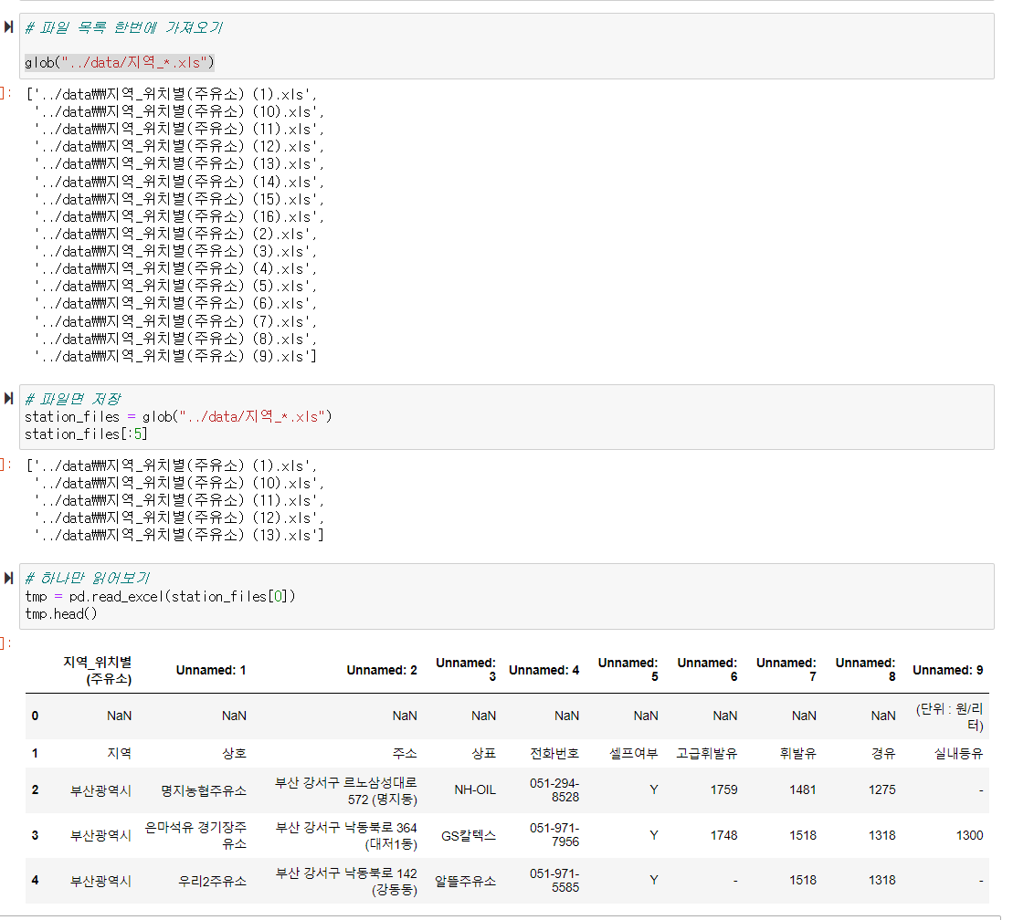Click the 전화번호 header cell
The height and width of the screenshot is (920, 1013).
(x=554, y=753)
